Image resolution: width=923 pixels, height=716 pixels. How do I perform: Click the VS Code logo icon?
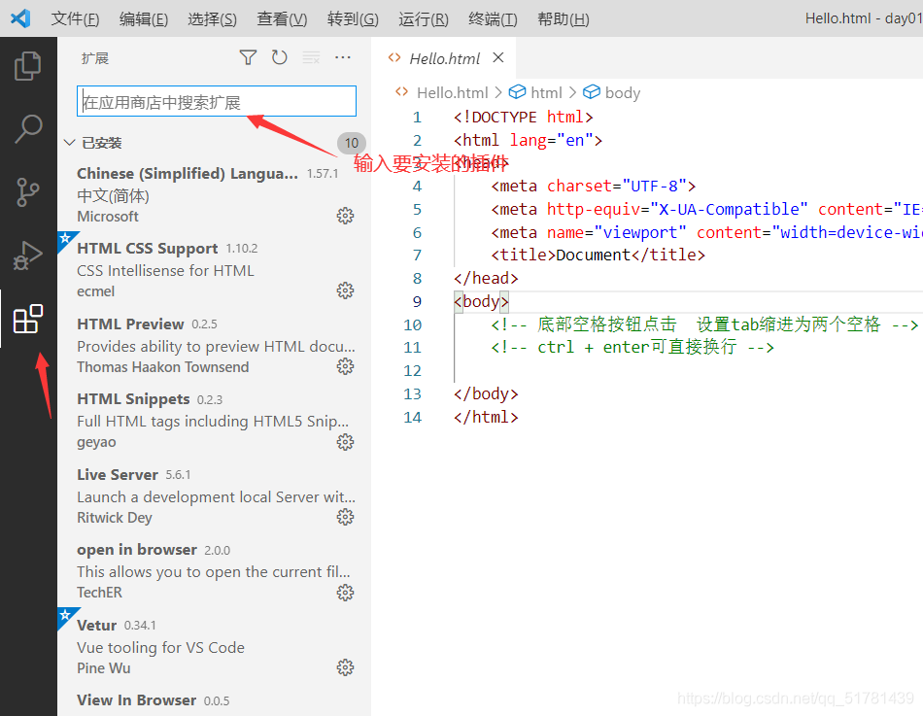(20, 18)
